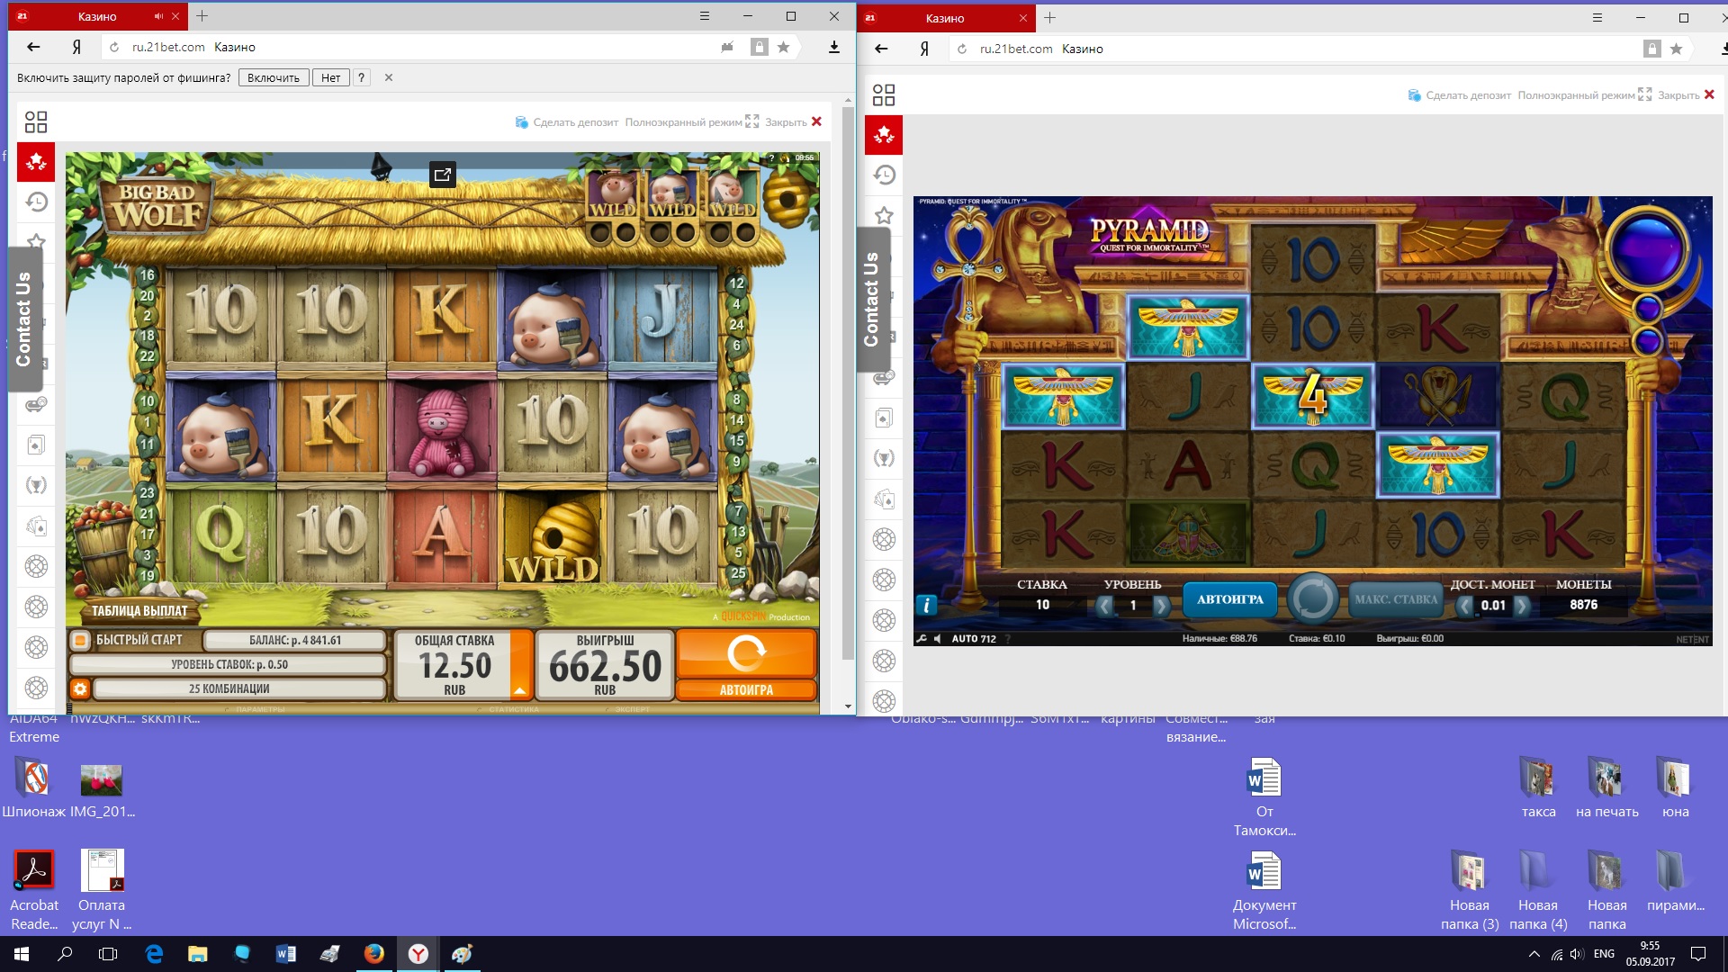The width and height of the screenshot is (1728, 972).
Task: Click Автоигра in Big Bad Wolf
Action: (x=746, y=689)
